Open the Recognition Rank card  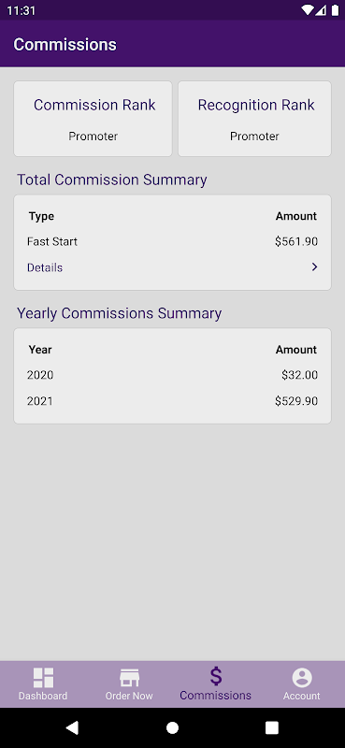(x=255, y=119)
